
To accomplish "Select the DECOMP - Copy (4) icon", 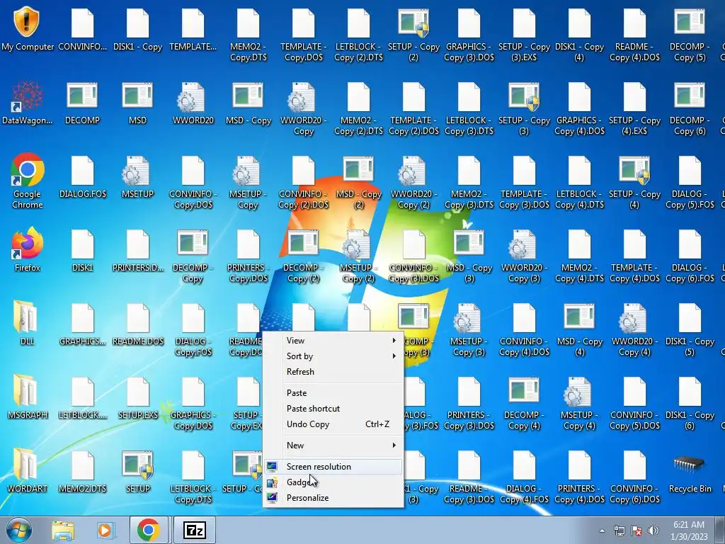I will tap(524, 402).
